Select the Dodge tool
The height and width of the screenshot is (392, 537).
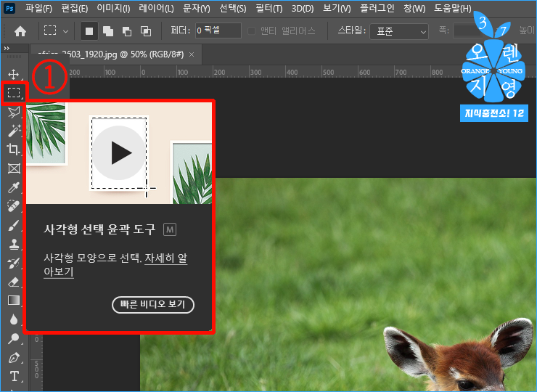point(14,338)
